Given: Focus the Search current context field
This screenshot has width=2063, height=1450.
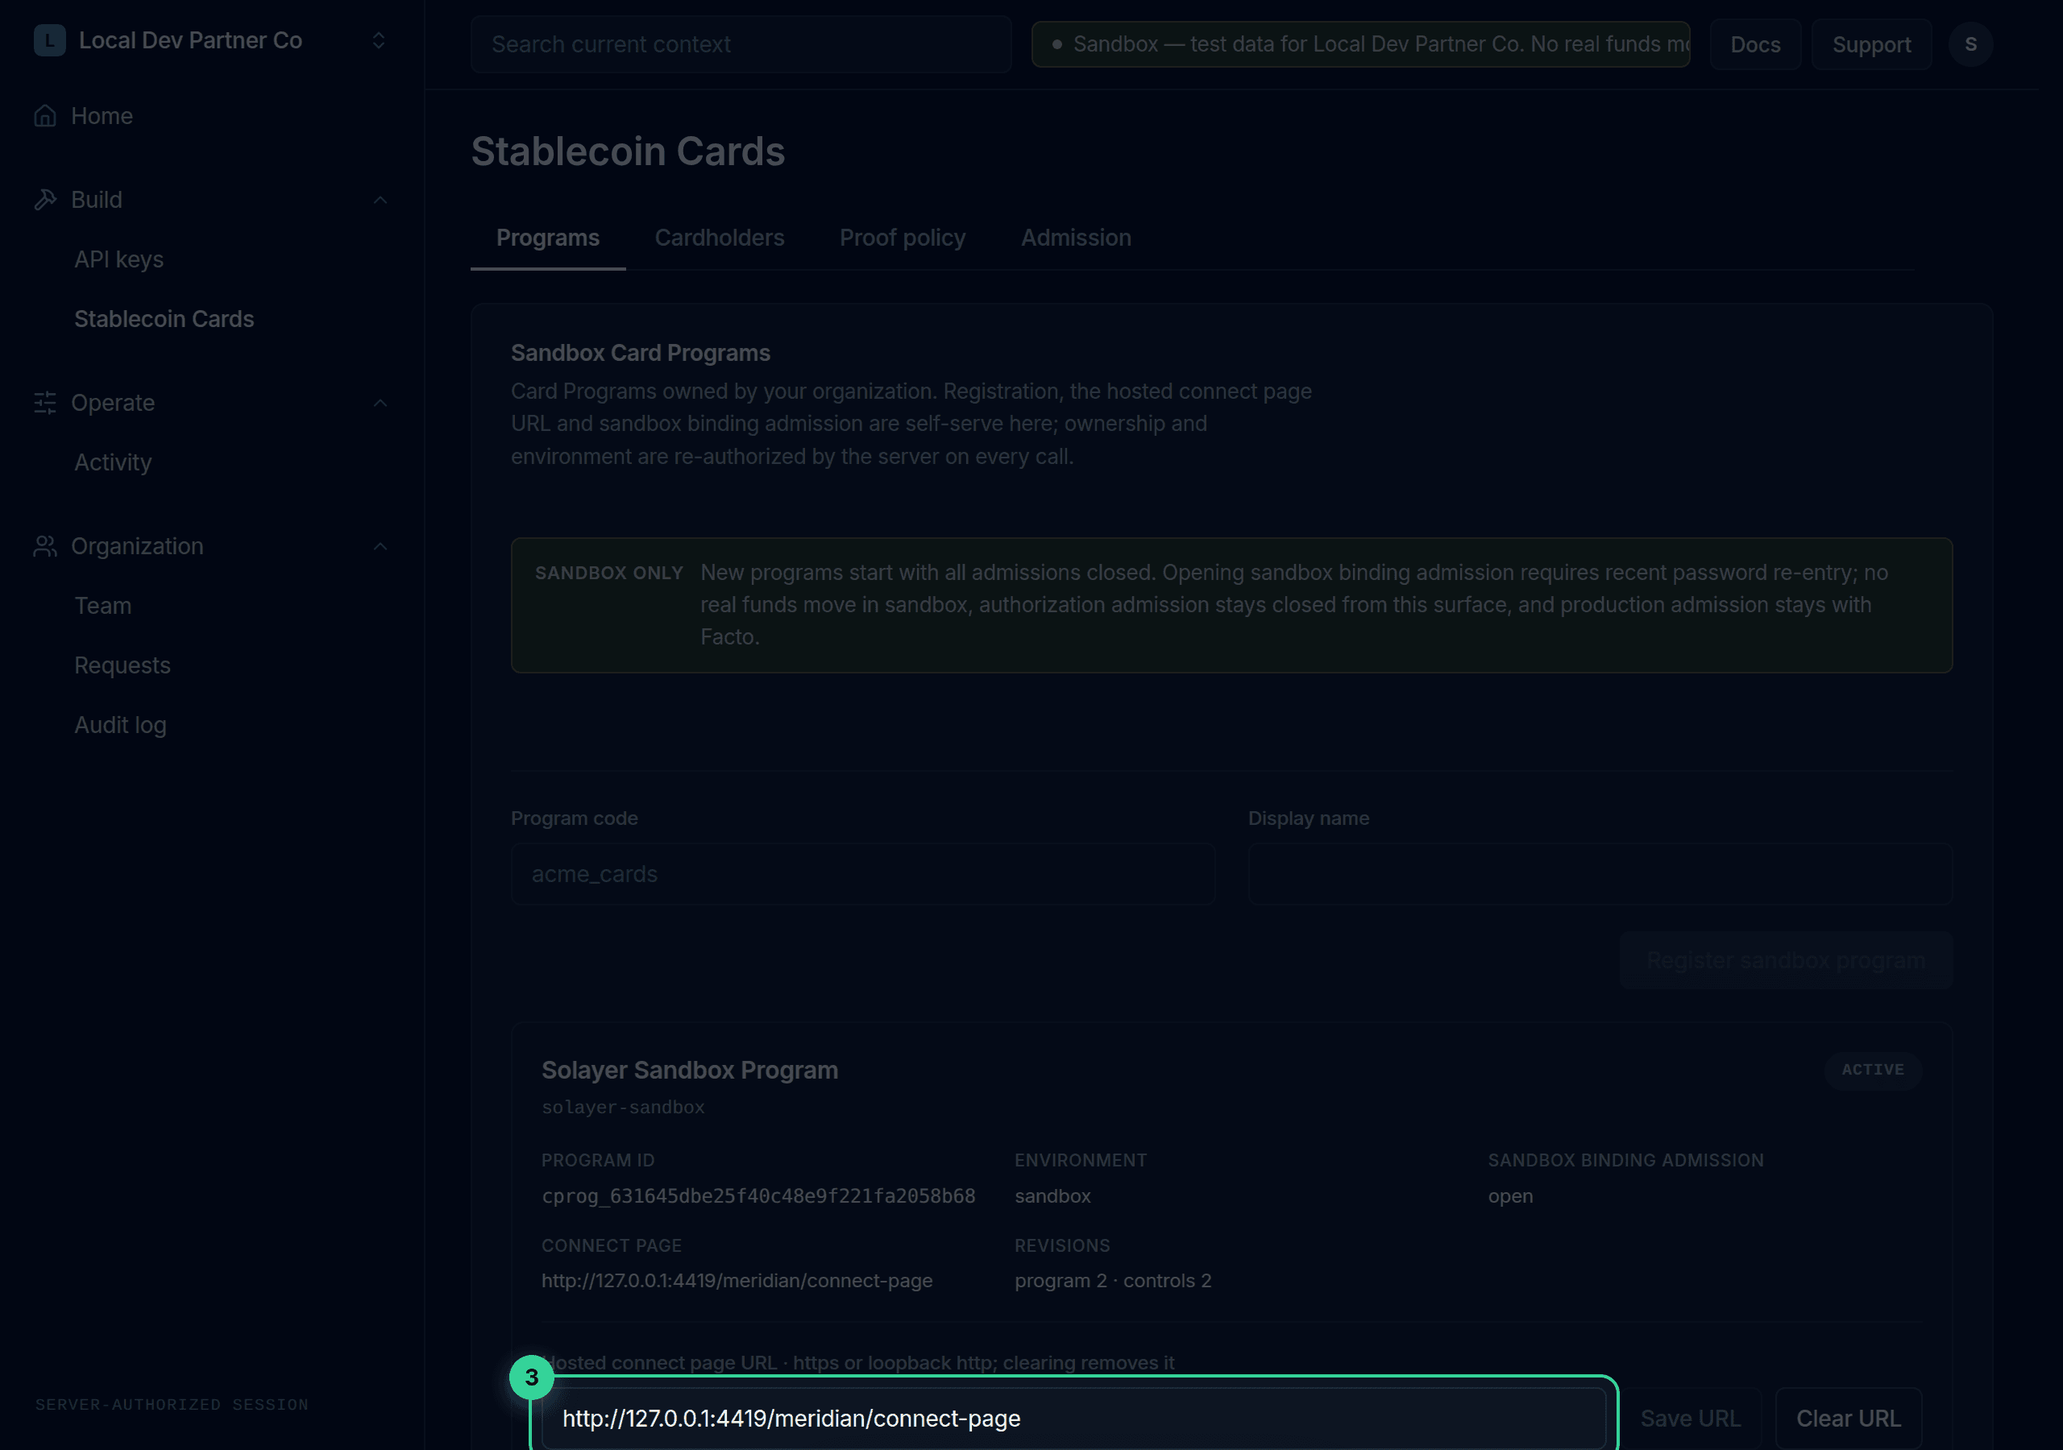Looking at the screenshot, I should pyautogui.click(x=741, y=44).
